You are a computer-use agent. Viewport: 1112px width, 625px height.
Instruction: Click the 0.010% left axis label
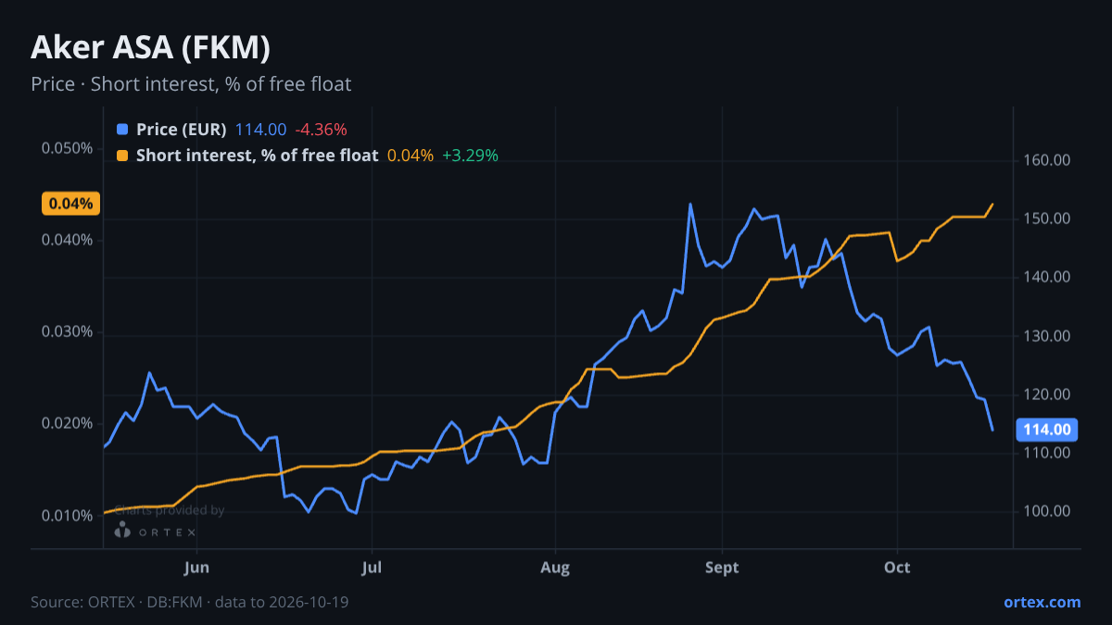pos(68,515)
